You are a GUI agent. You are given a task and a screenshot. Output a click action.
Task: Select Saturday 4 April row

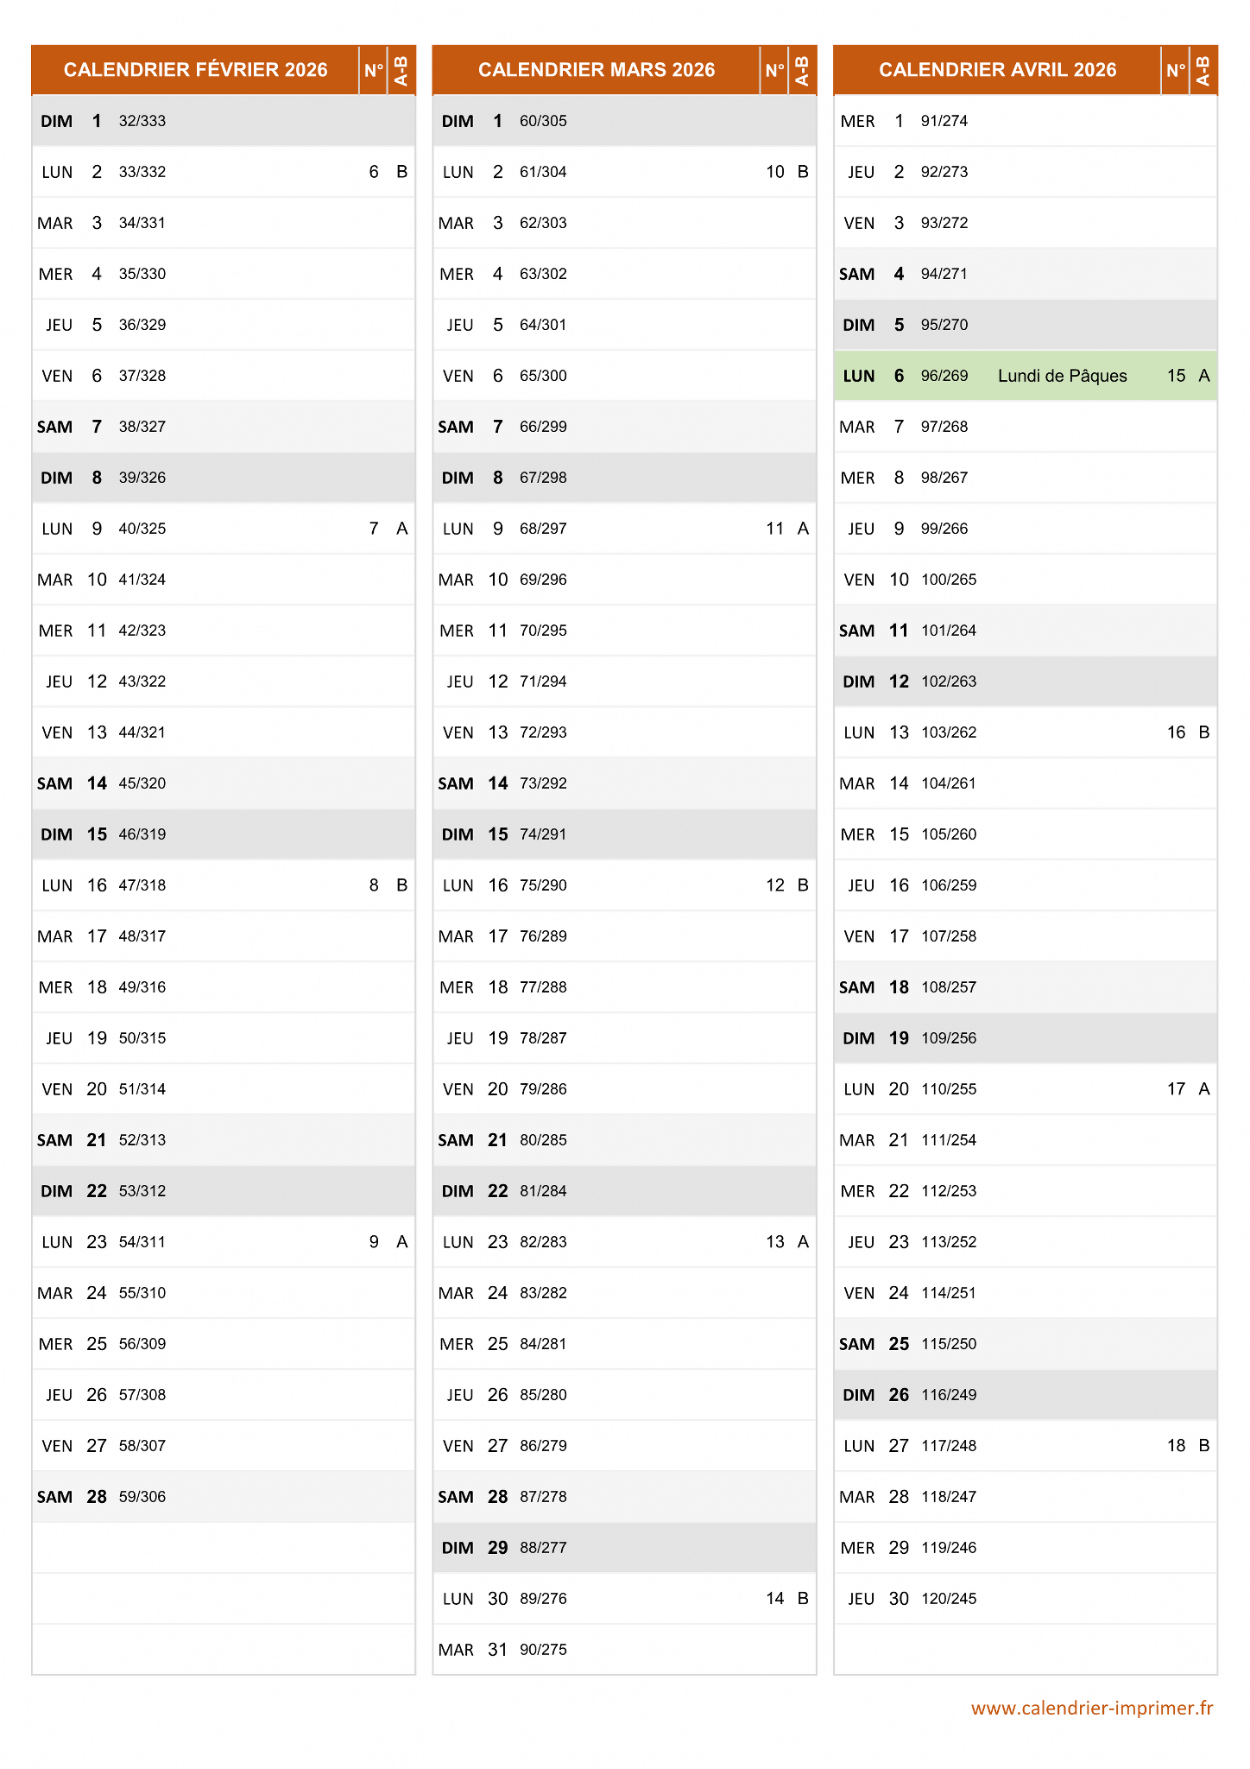click(x=1026, y=274)
